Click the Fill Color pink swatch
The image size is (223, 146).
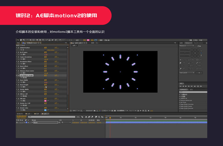click(x=45, y=101)
